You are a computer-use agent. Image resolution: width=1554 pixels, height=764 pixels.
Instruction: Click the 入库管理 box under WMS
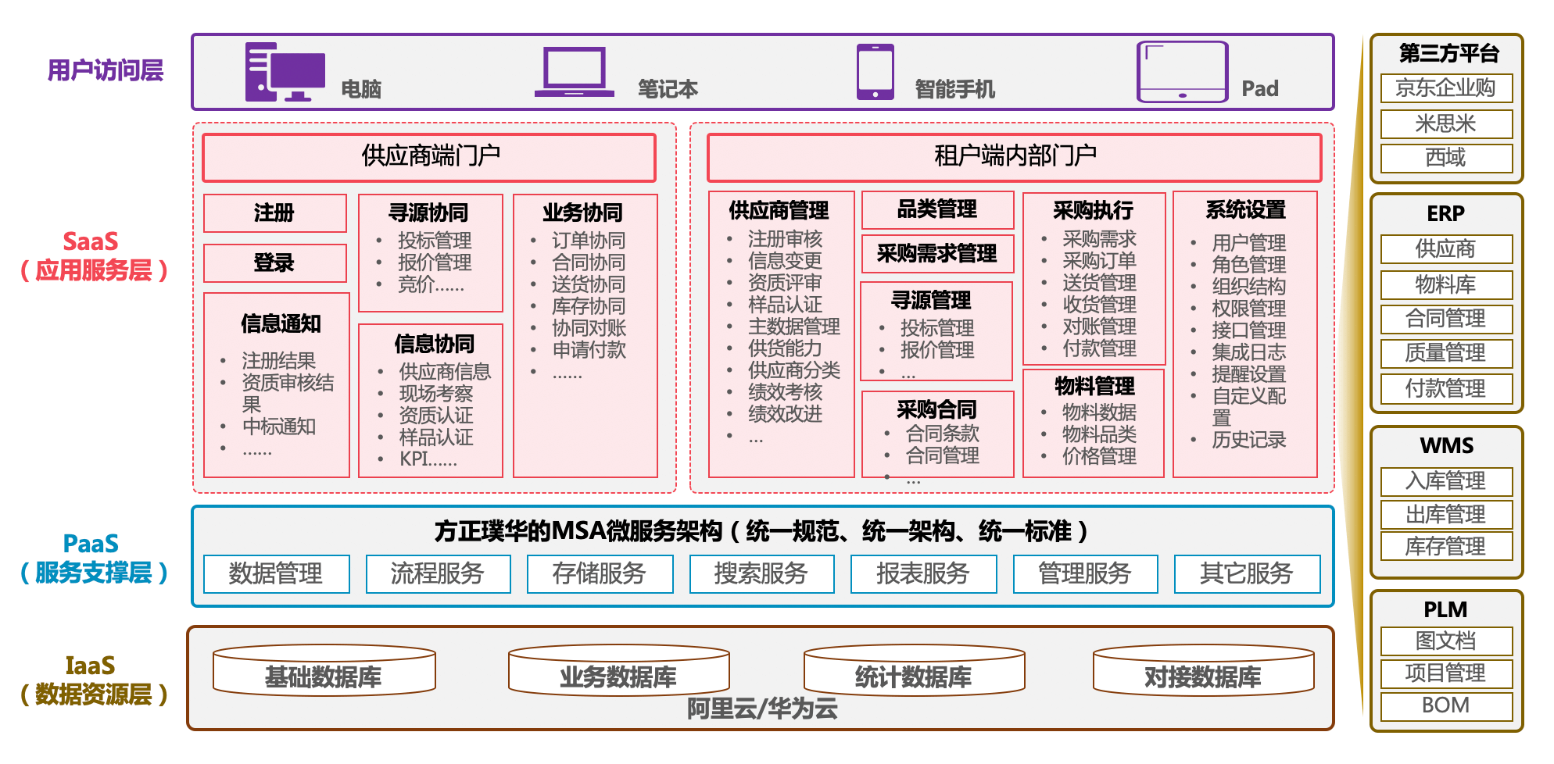coord(1445,481)
